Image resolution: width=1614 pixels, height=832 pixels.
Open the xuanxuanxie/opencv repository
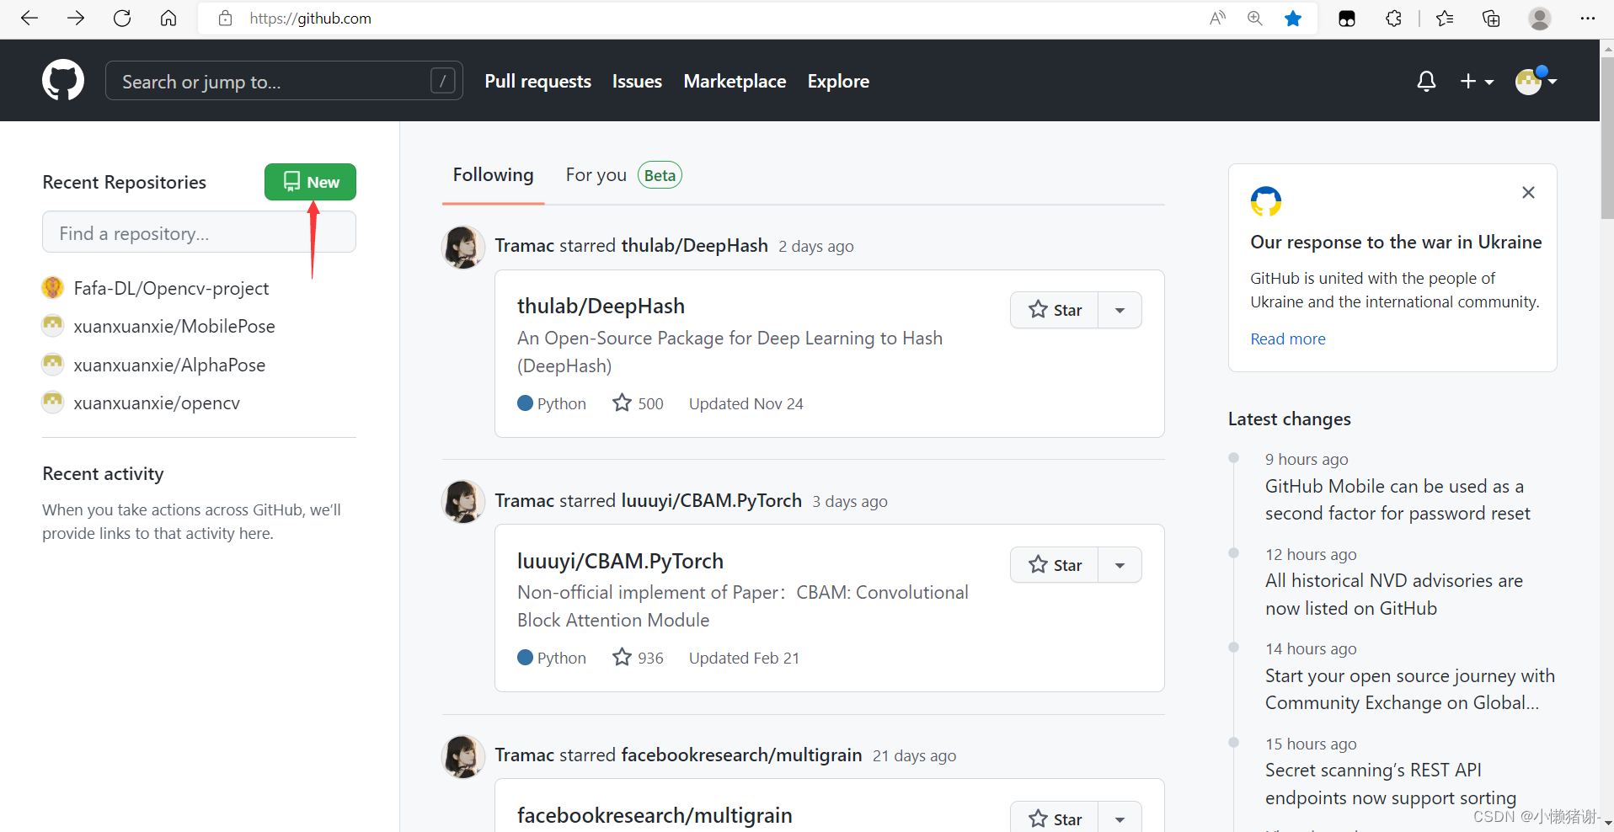[x=157, y=403]
